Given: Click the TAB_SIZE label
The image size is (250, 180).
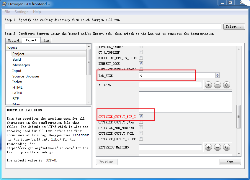Looking at the screenshot, I should tap(105, 76).
